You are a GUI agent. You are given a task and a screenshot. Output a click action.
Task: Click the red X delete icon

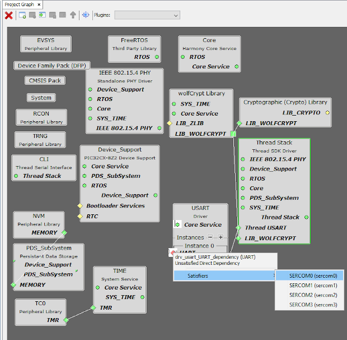pos(9,15)
